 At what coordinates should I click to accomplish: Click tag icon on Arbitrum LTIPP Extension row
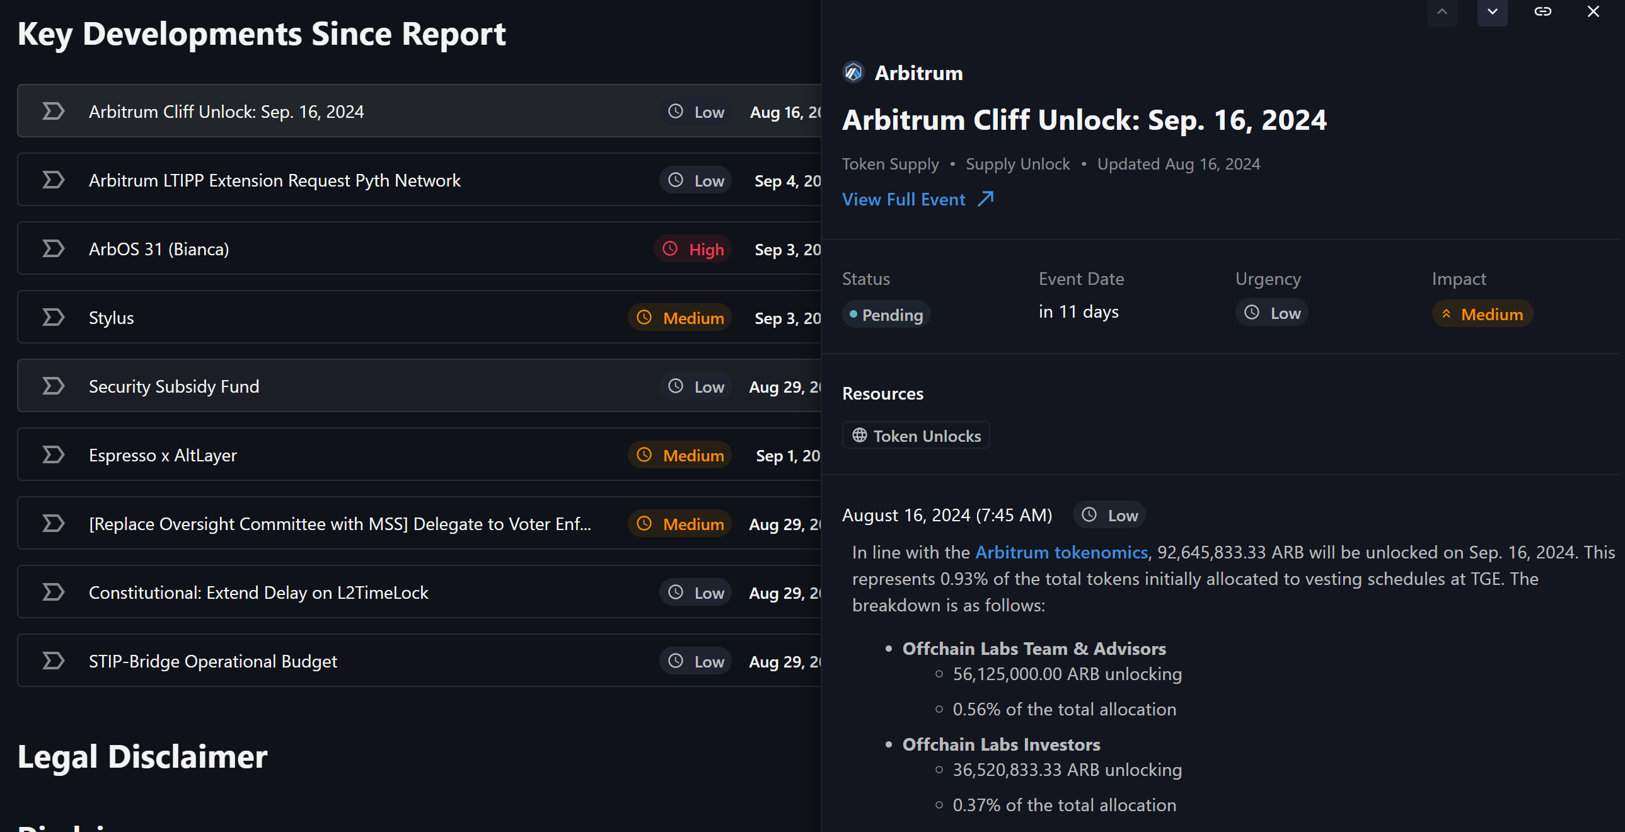point(53,180)
